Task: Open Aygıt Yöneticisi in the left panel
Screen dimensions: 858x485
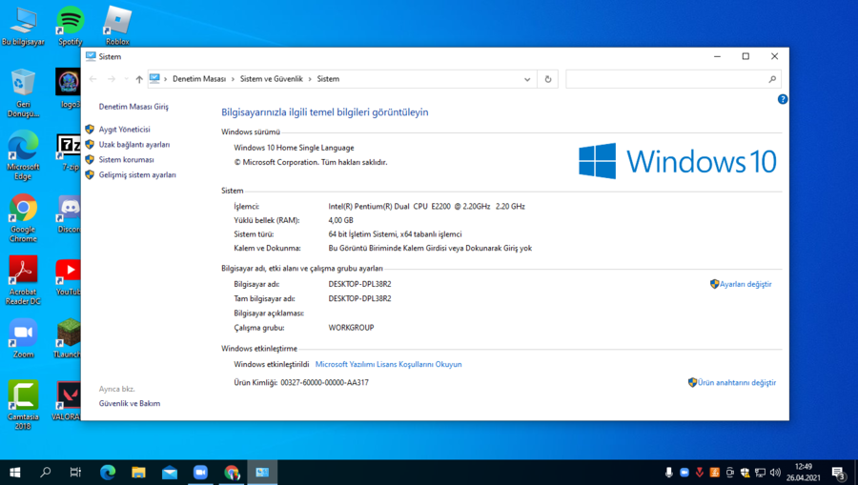Action: pyautogui.click(x=124, y=130)
